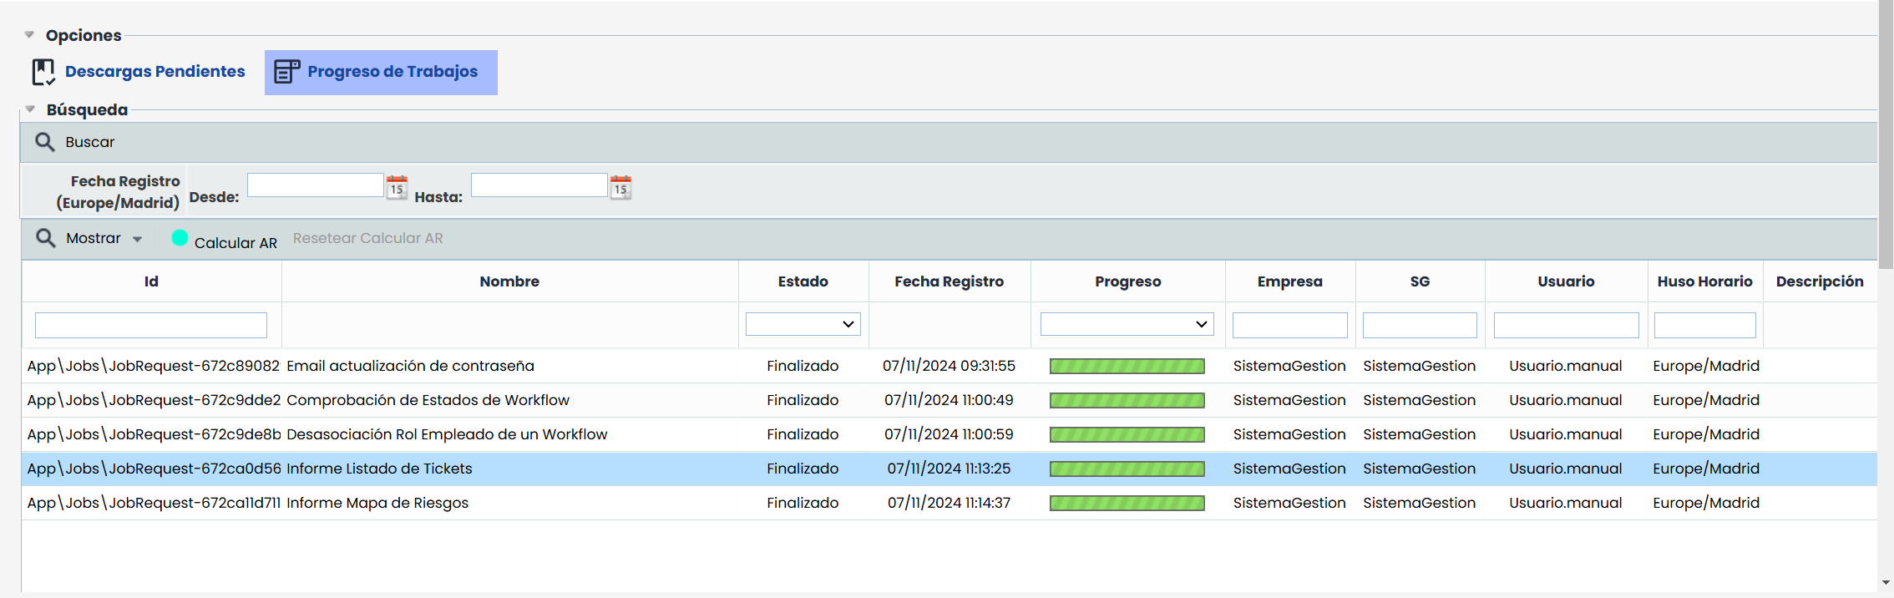Click the Id filter input field

click(151, 325)
